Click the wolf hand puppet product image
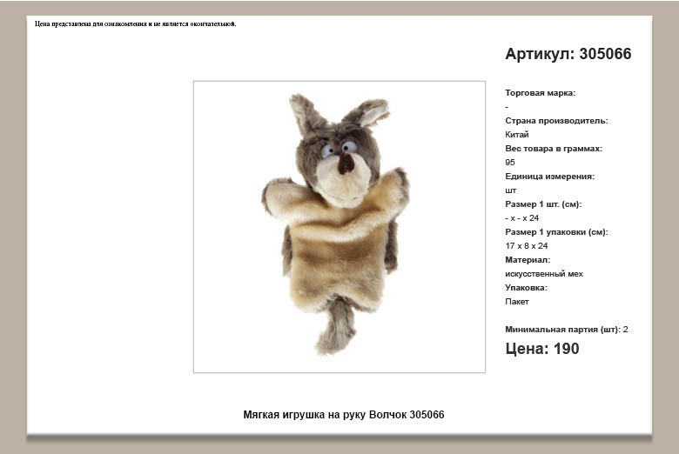The height and width of the screenshot is (454, 679). point(339,226)
